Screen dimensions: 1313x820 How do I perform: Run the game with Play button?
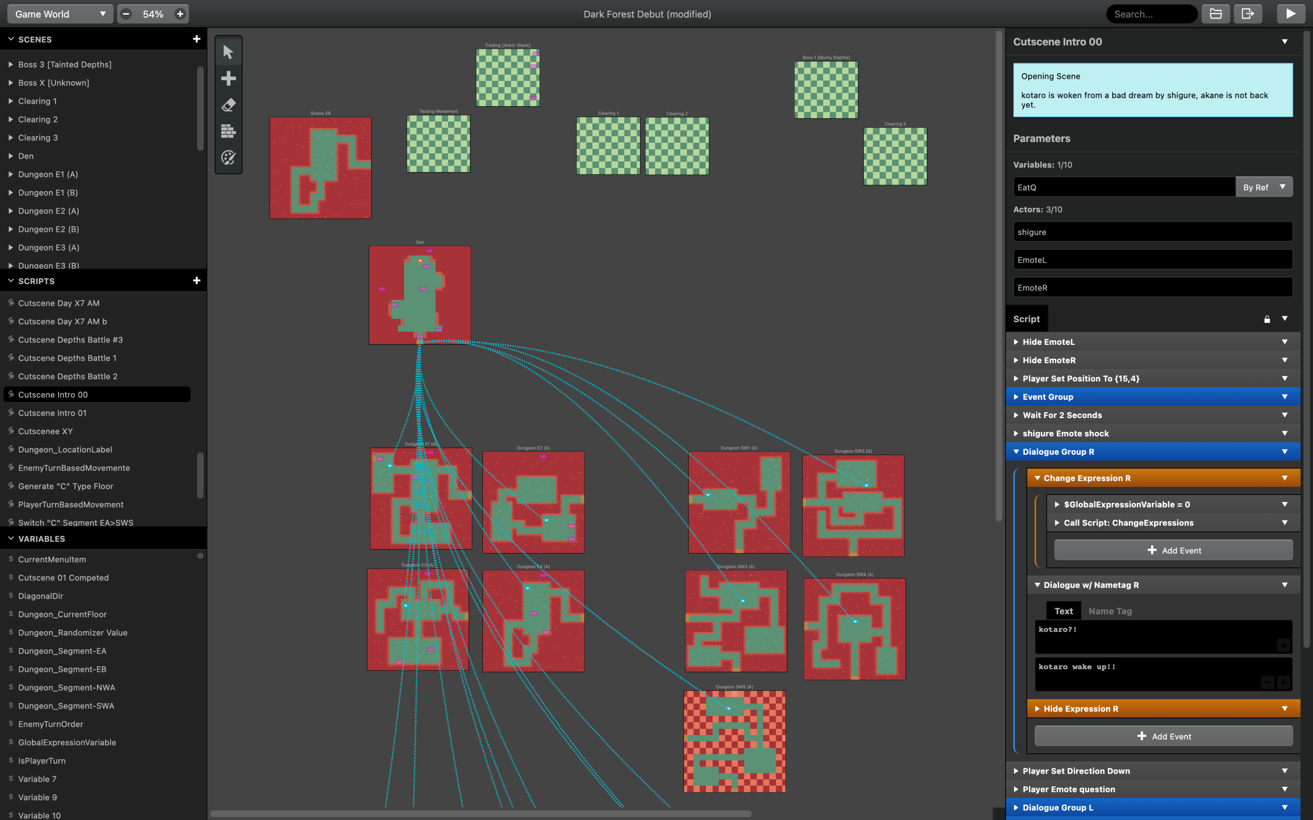(x=1290, y=14)
